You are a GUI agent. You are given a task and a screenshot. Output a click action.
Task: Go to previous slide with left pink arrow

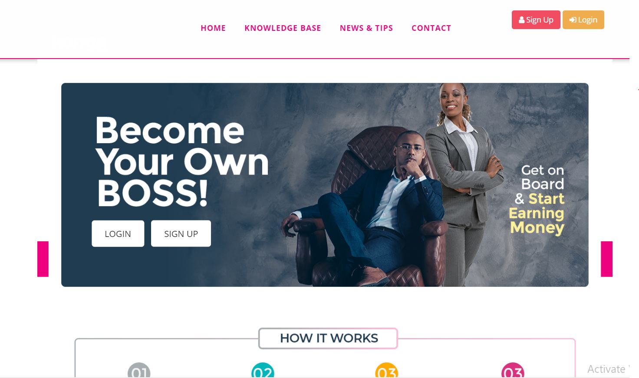click(43, 259)
